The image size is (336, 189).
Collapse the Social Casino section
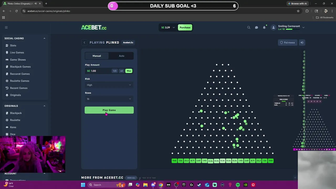pyautogui.click(x=44, y=38)
